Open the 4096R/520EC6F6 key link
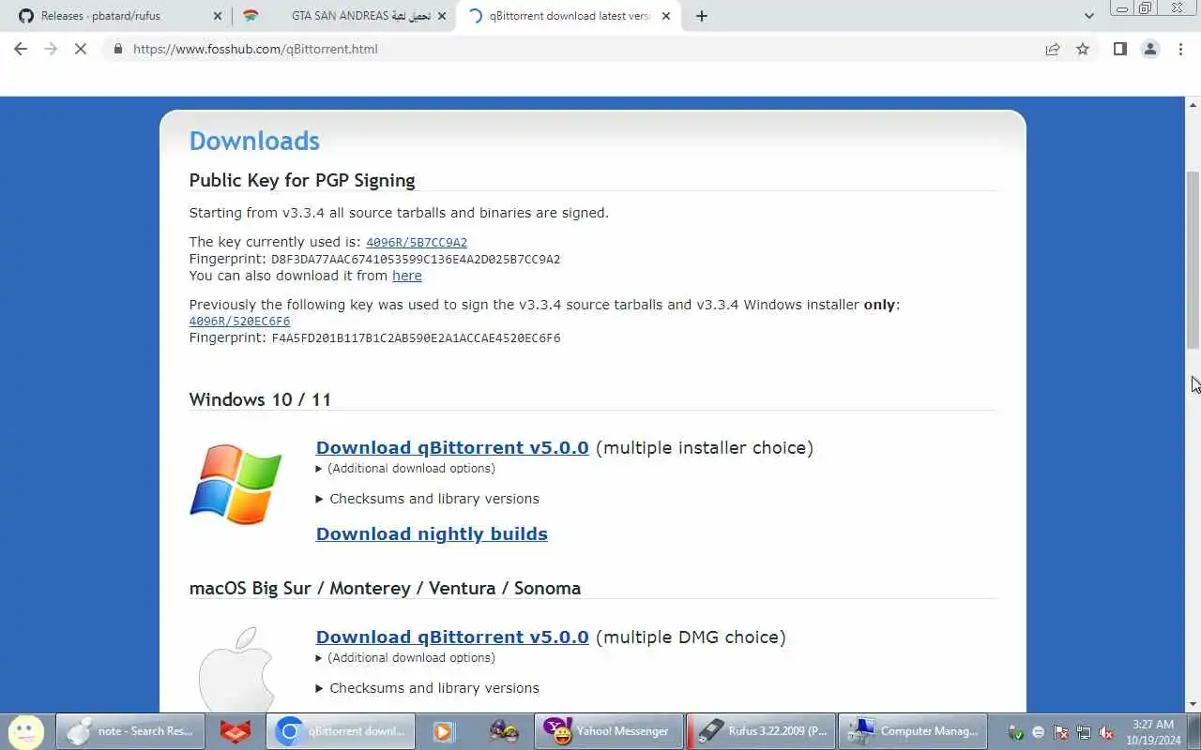This screenshot has width=1201, height=750. [239, 321]
